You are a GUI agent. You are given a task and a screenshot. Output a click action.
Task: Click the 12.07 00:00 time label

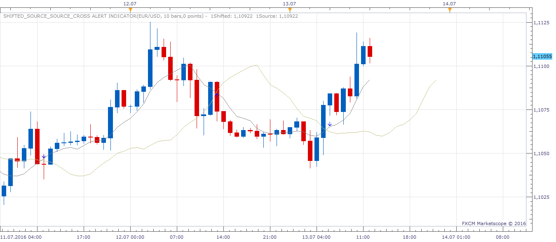click(x=130, y=237)
